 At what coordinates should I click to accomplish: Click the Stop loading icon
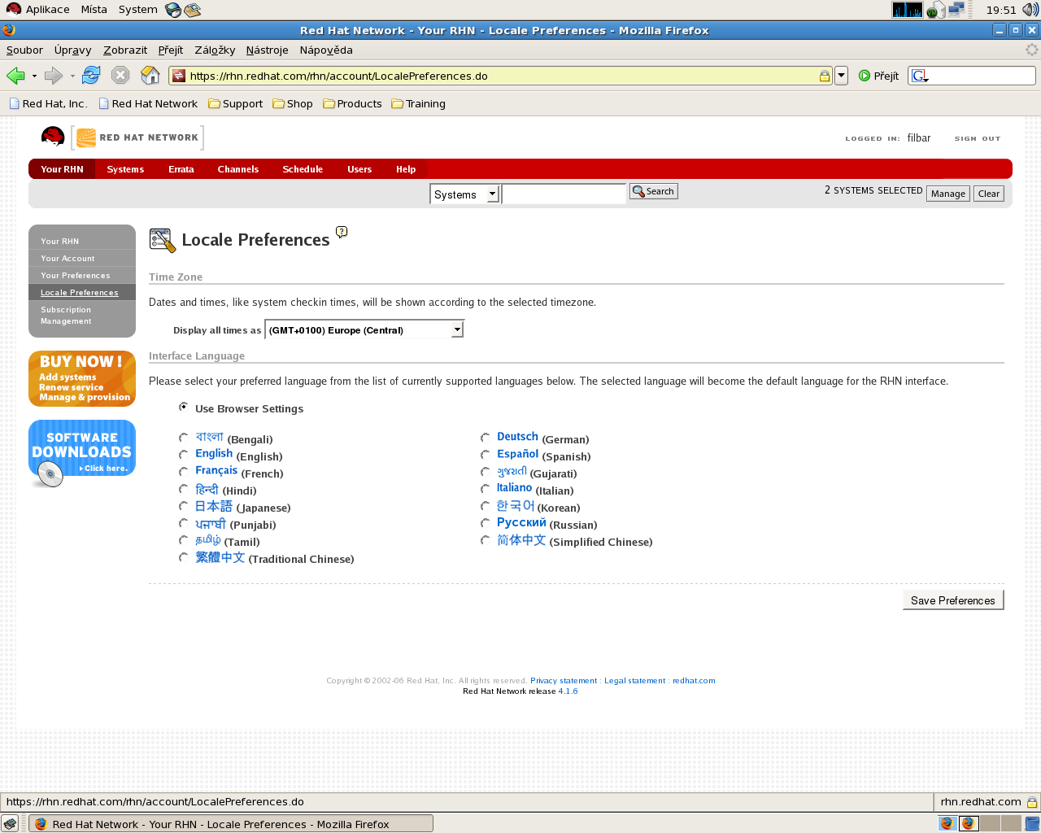click(120, 76)
